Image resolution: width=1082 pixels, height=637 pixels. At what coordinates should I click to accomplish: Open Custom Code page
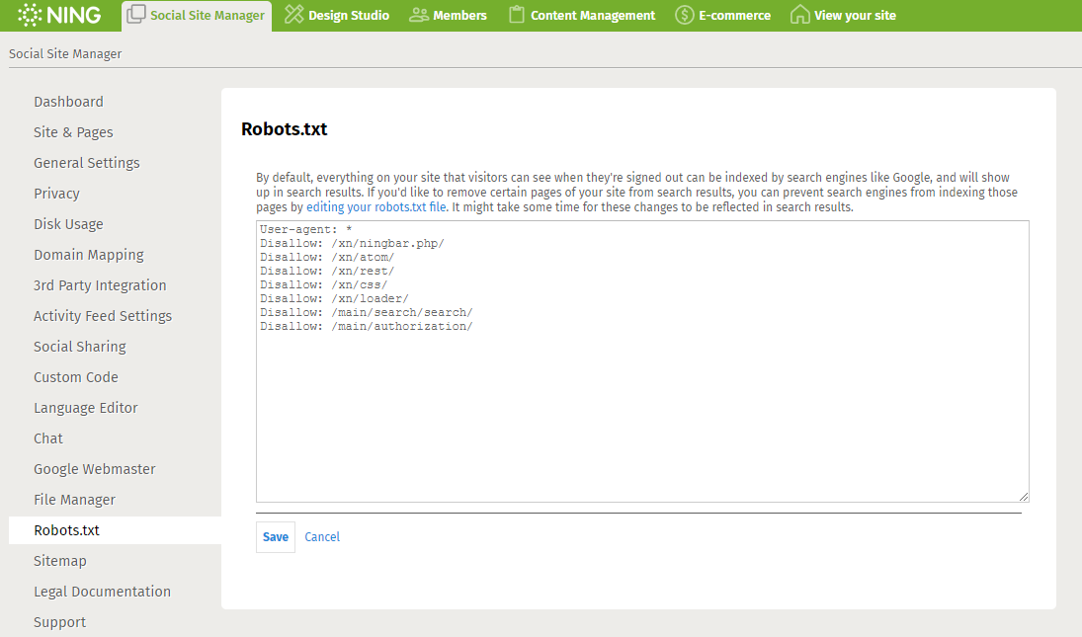click(76, 377)
